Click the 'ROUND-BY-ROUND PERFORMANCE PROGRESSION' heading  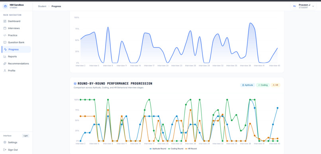coord(115,84)
